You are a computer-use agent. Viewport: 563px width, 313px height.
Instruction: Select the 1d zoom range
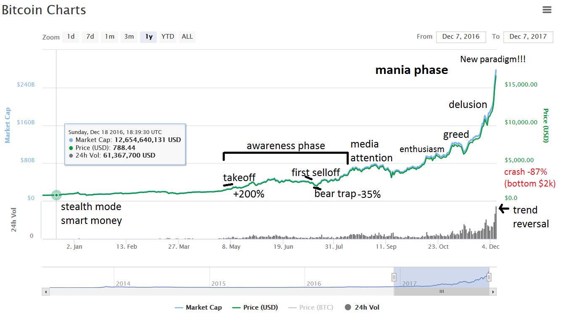71,37
